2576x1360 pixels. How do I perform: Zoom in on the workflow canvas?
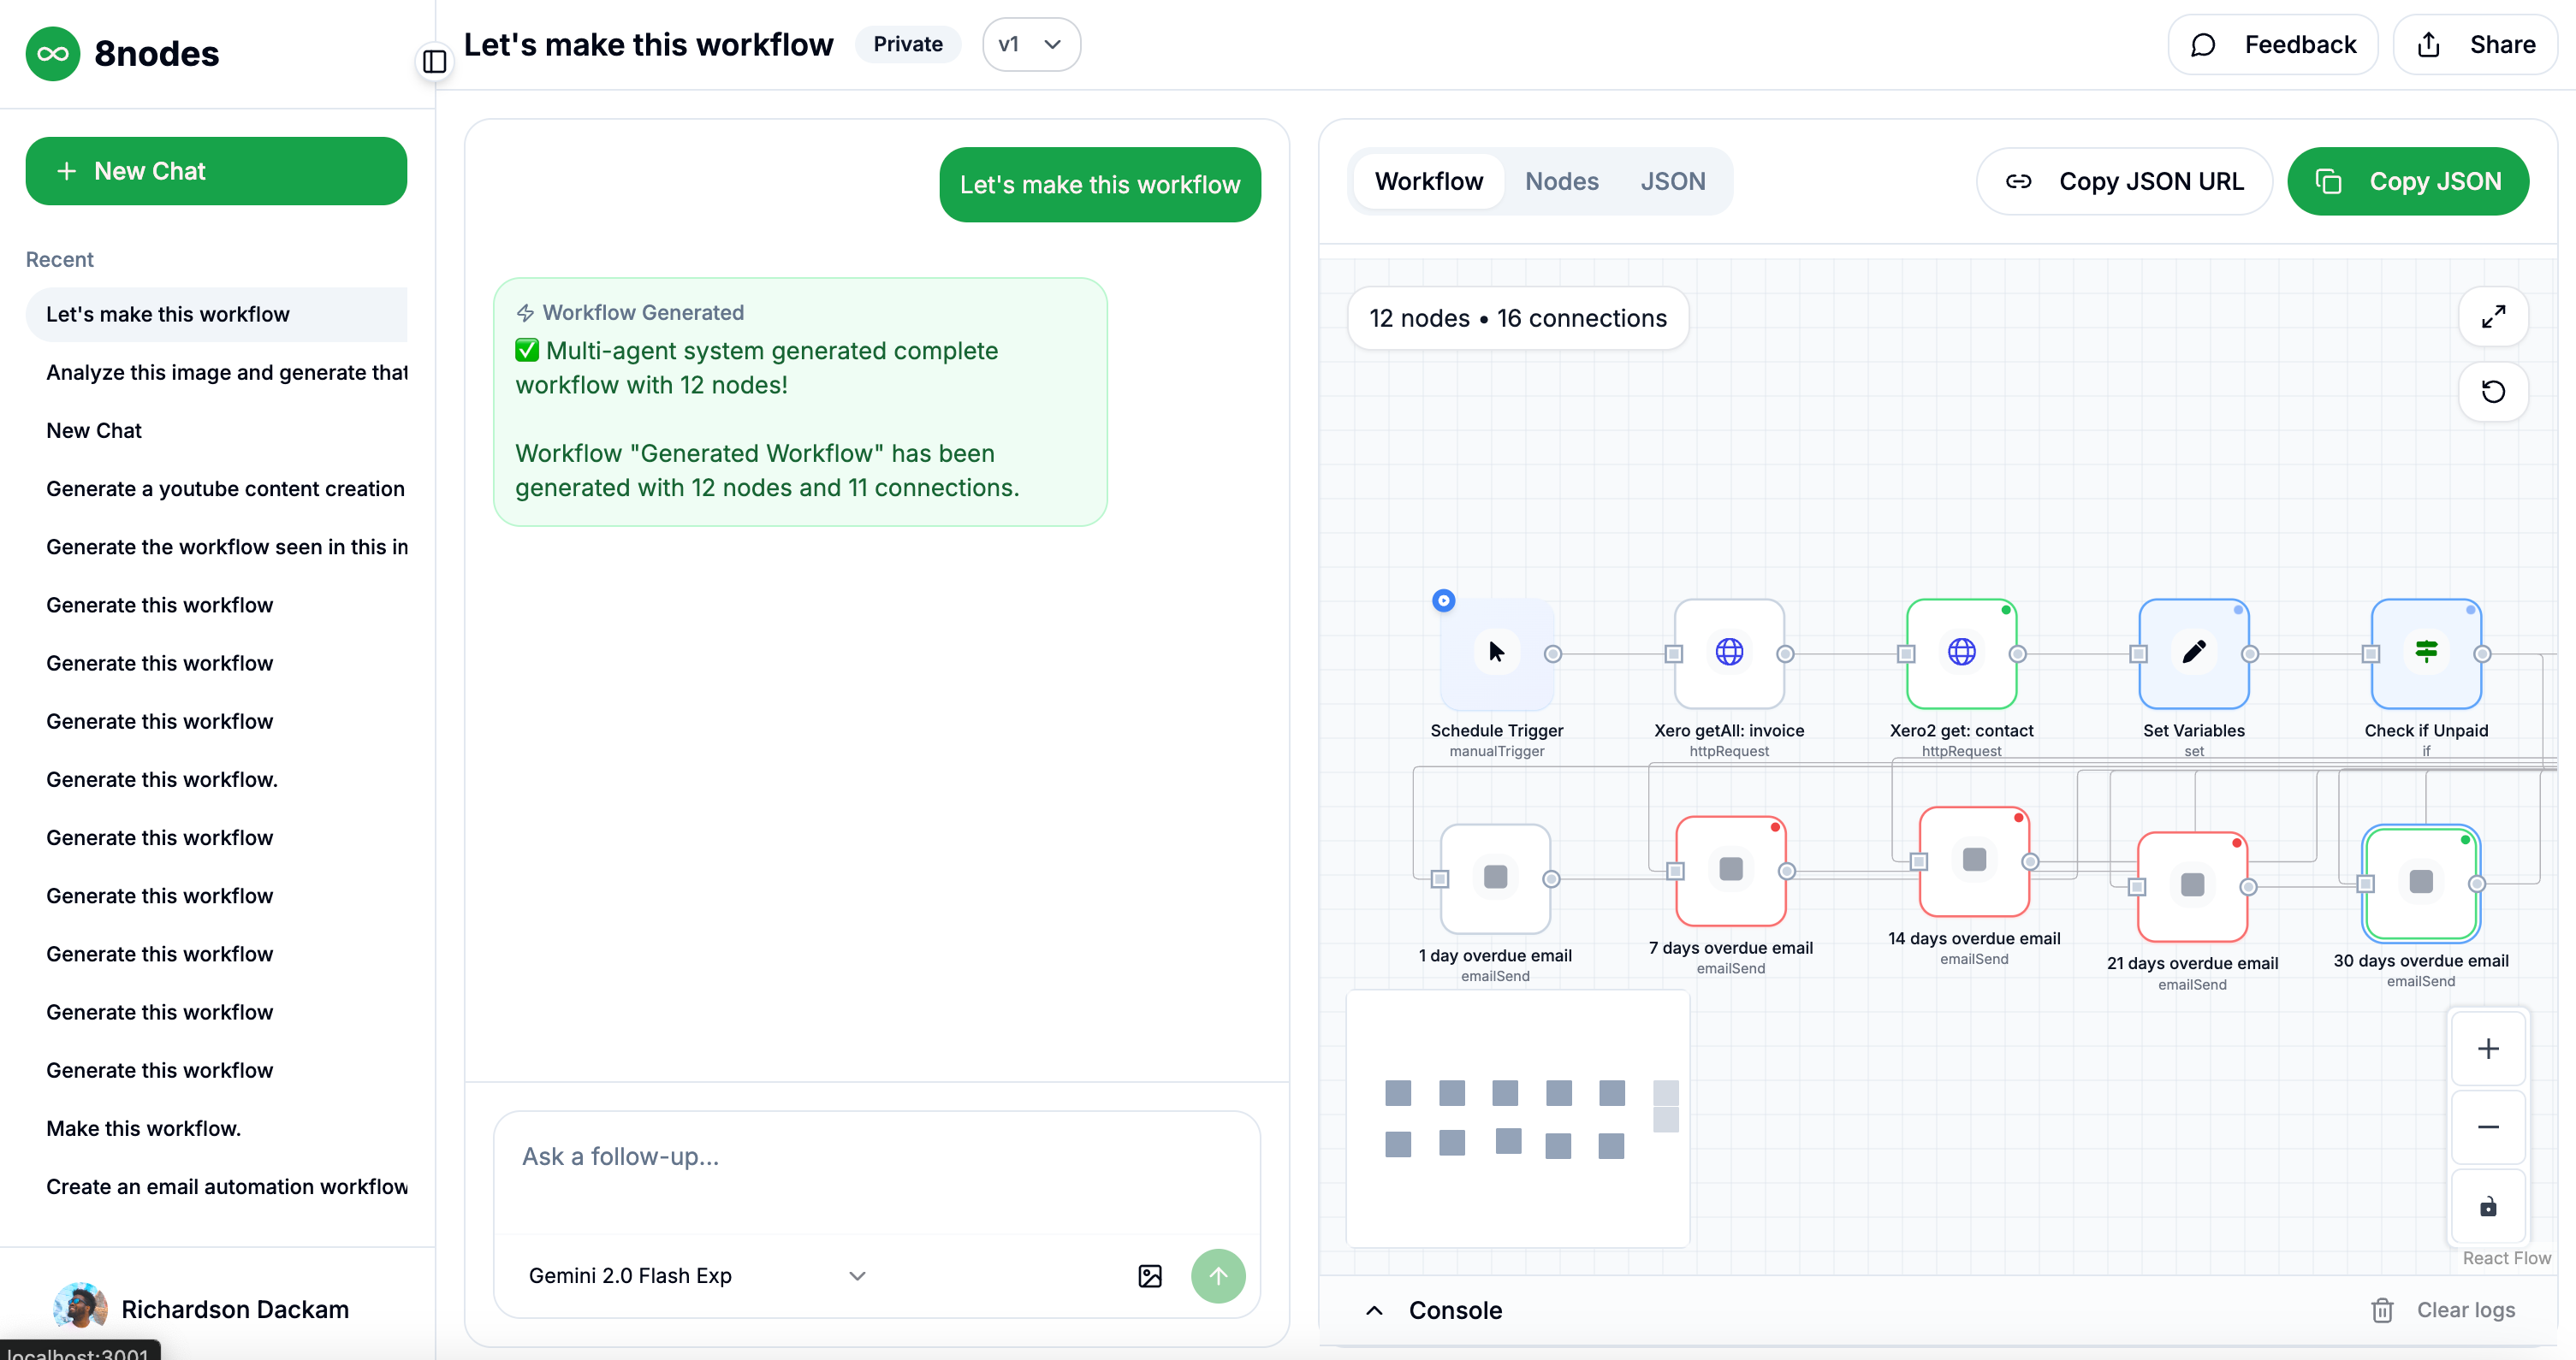tap(2488, 1049)
